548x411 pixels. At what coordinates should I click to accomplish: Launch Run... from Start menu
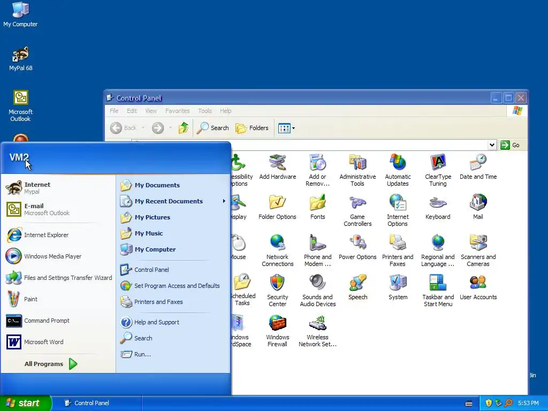[173, 354]
